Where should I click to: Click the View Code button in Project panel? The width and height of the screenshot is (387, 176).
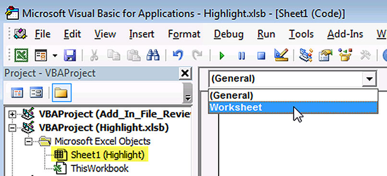(17, 93)
